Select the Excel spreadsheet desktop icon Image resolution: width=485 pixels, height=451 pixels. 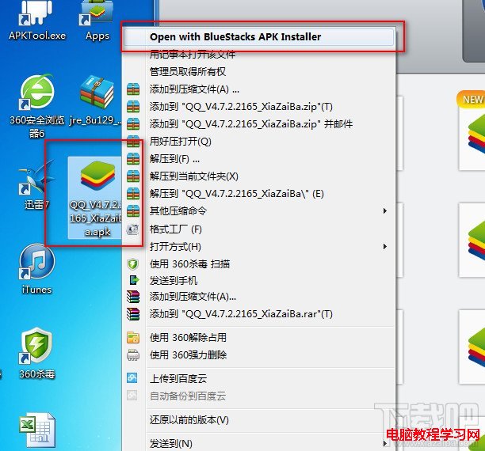(38, 431)
